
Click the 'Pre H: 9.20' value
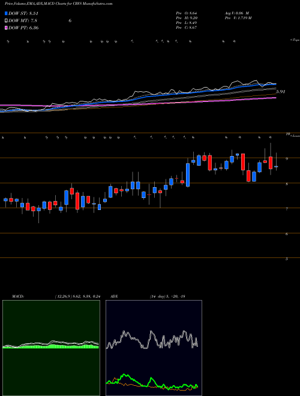[187, 18]
